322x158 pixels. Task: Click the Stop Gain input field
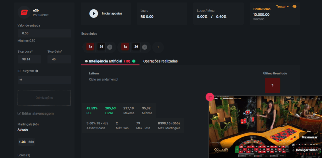pyautogui.click(x=59, y=59)
